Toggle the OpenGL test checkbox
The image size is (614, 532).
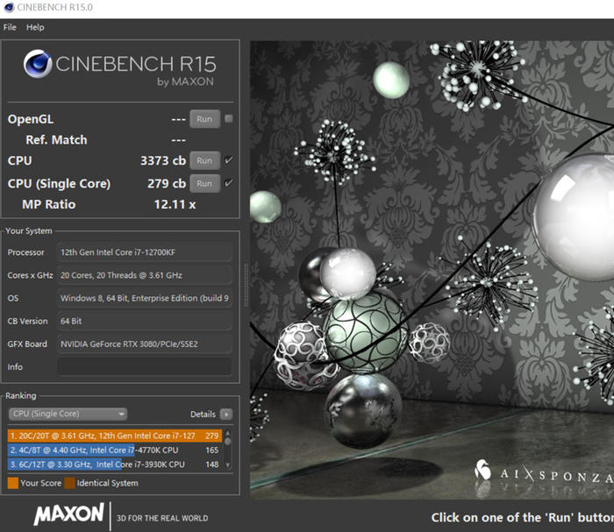tap(229, 119)
